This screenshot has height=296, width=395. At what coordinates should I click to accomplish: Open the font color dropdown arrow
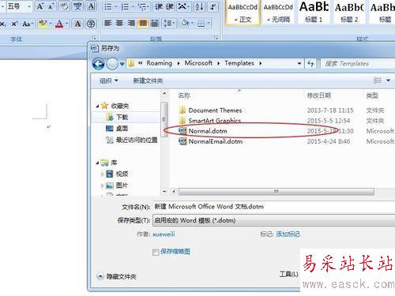(67, 24)
